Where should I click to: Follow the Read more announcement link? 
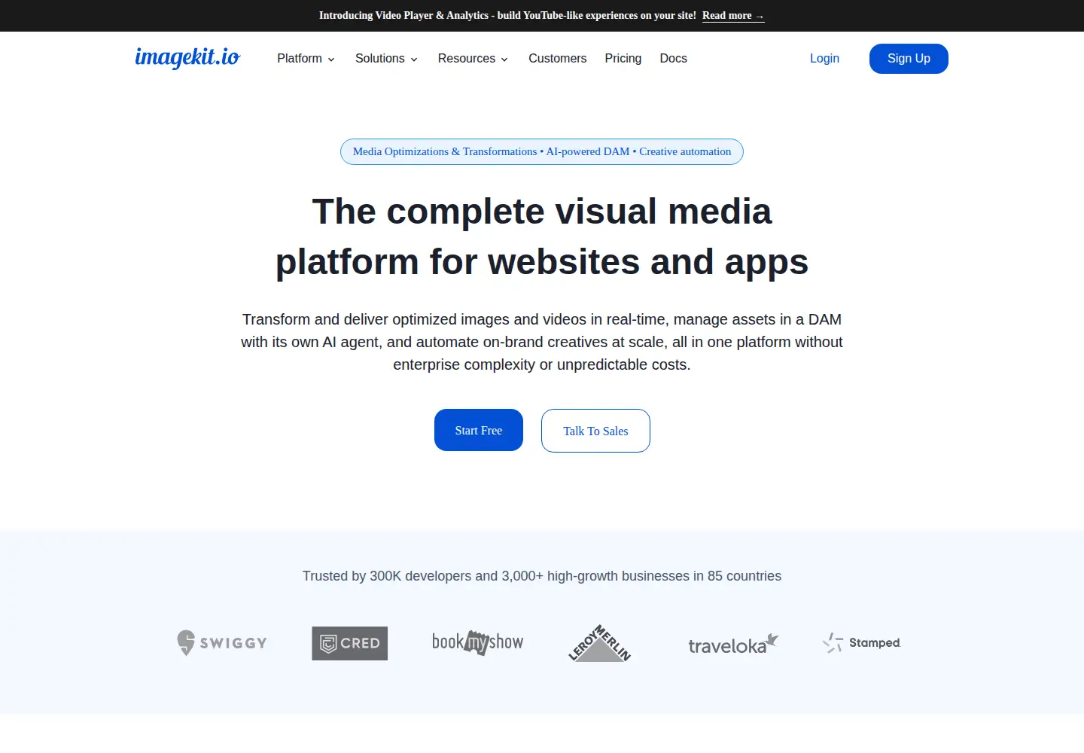(733, 16)
